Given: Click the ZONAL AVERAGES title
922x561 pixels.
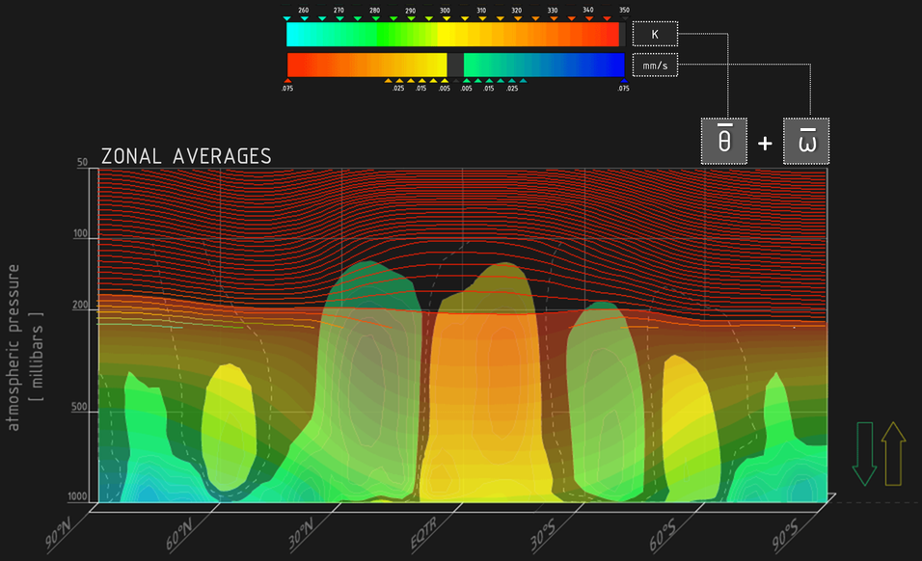Looking at the screenshot, I should 186,156.
